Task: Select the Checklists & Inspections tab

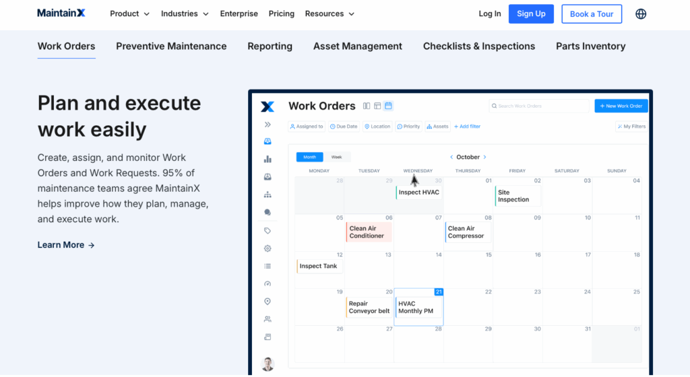Action: (x=479, y=46)
